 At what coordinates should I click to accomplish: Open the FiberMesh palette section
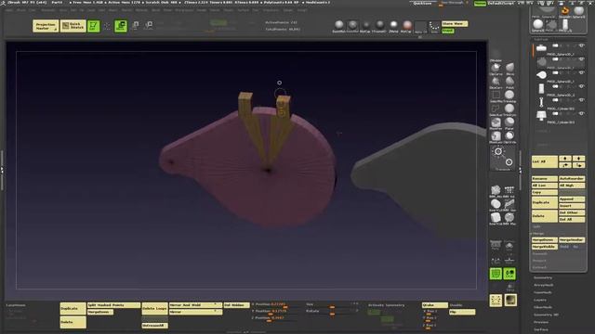(543, 307)
